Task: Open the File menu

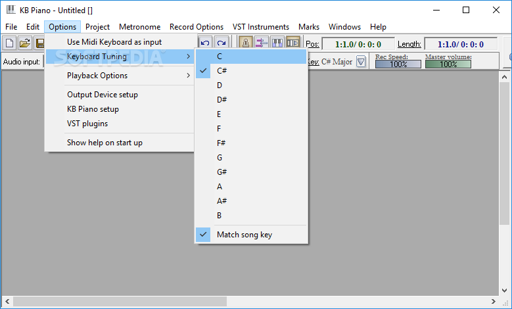Action: click(x=11, y=27)
